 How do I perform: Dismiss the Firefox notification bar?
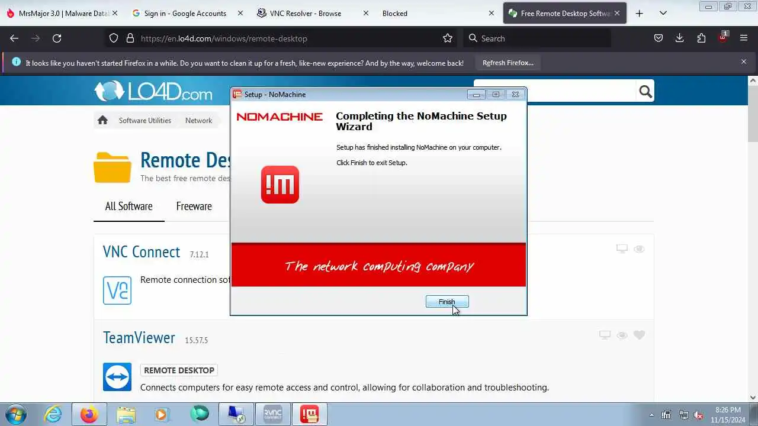click(x=744, y=62)
